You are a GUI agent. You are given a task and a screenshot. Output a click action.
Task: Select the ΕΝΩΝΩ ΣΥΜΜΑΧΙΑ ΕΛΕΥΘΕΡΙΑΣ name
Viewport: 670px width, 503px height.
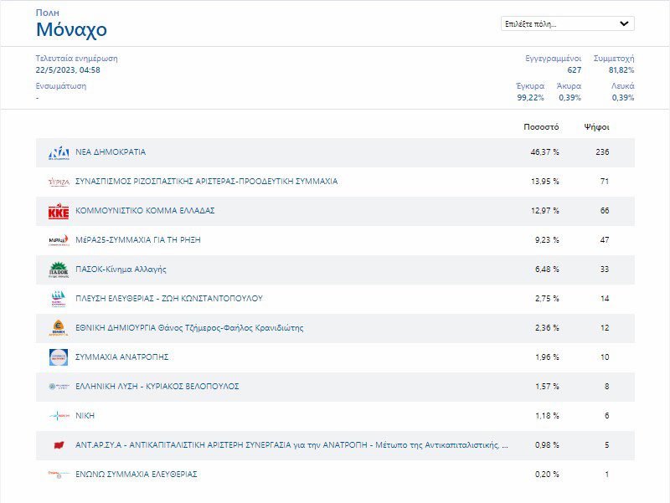click(x=137, y=474)
